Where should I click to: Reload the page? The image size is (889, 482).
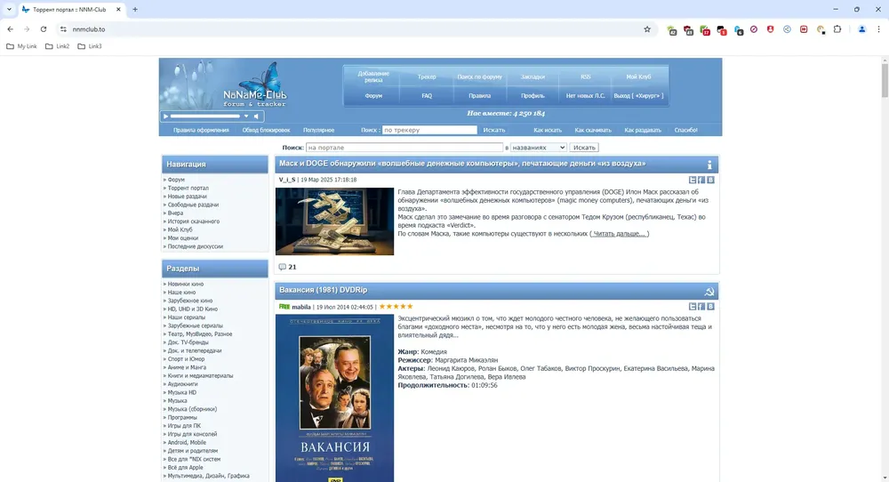43,29
